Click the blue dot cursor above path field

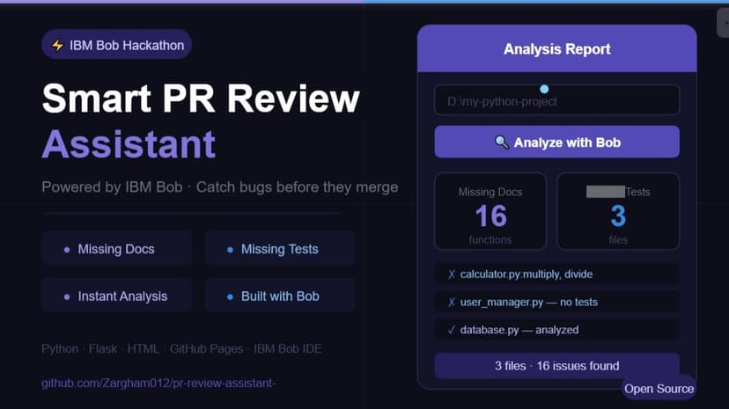pos(544,89)
